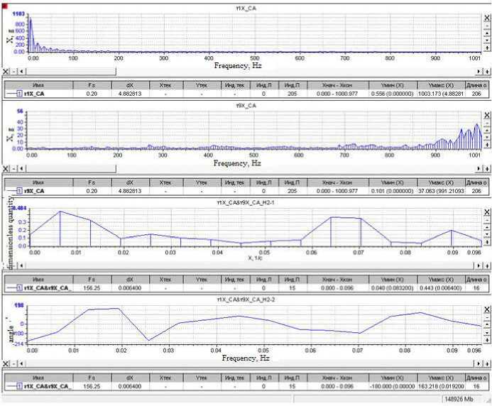Viewport: 492px width, 406px height.
Task: Click the X-axis autoscale X icon below r9X_CA graph
Action: (x=6, y=169)
